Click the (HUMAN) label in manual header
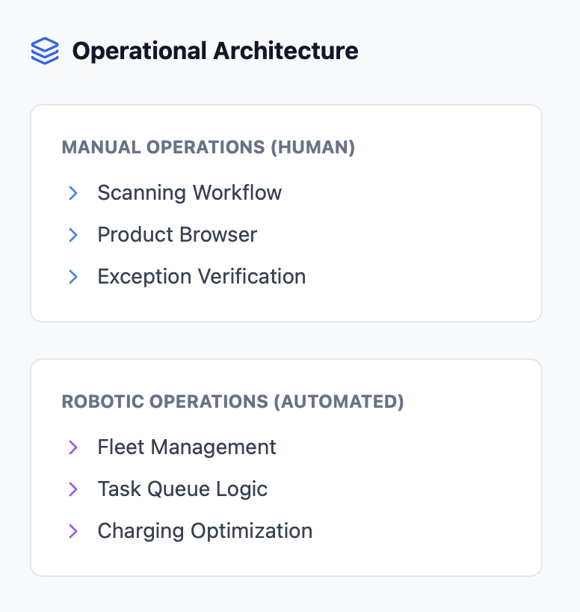The image size is (580, 612). tap(312, 147)
